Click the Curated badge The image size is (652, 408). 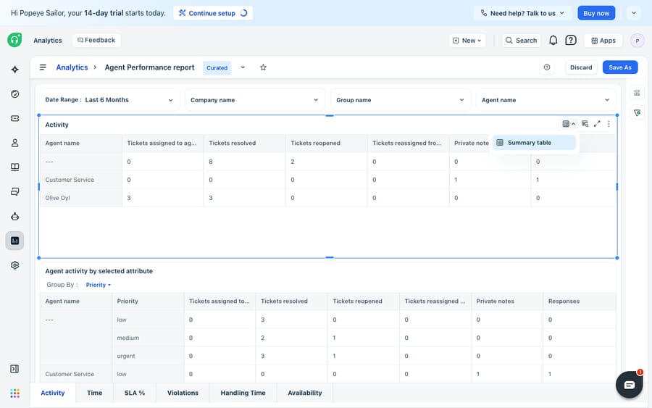pos(217,68)
